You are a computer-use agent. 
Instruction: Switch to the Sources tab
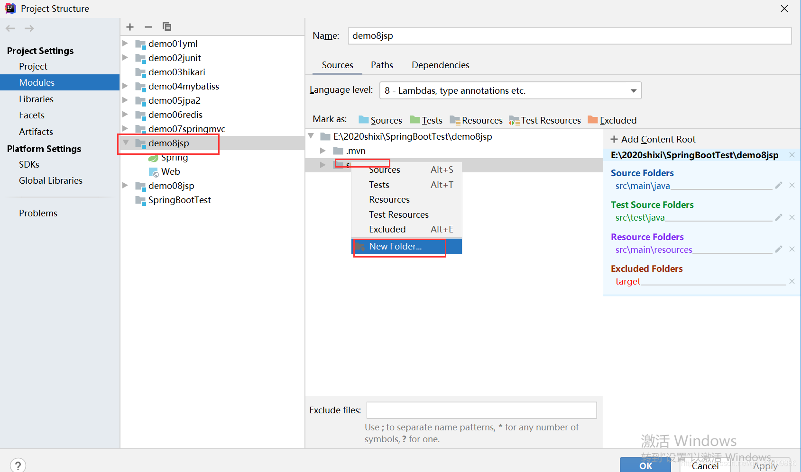337,65
